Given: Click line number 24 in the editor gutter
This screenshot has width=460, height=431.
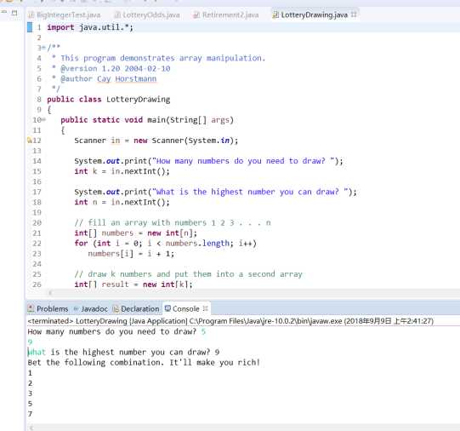Looking at the screenshot, I should (x=37, y=264).
